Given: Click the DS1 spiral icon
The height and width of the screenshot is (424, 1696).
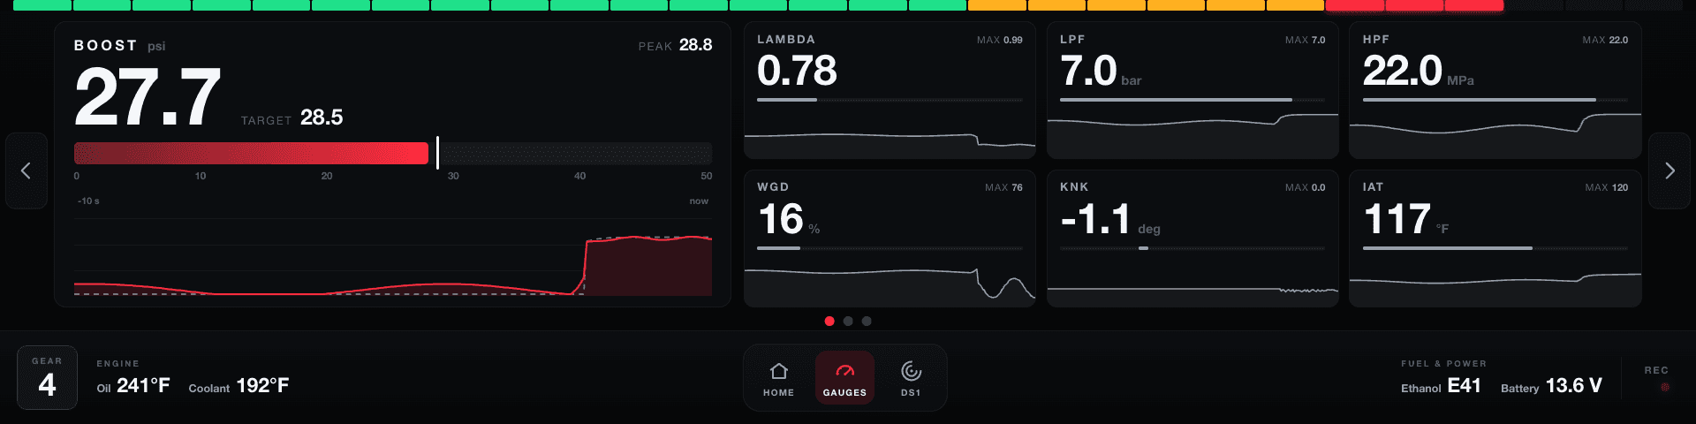Looking at the screenshot, I should pos(911,371).
